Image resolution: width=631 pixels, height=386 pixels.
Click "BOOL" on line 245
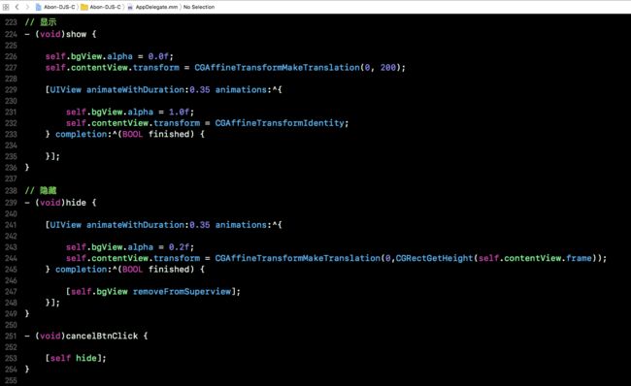point(132,270)
